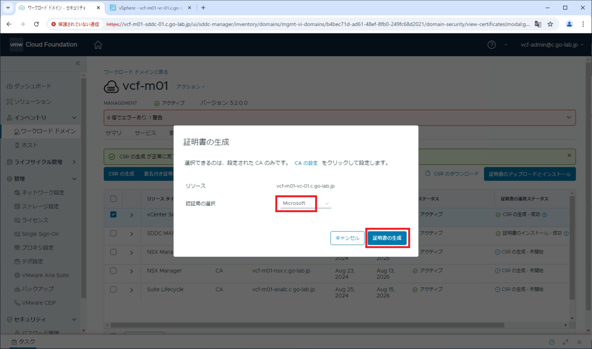Image resolution: width=592 pixels, height=349 pixels.
Task: Check the NSX Manager vcf-m01-nsx row checkbox
Action: [x=113, y=271]
